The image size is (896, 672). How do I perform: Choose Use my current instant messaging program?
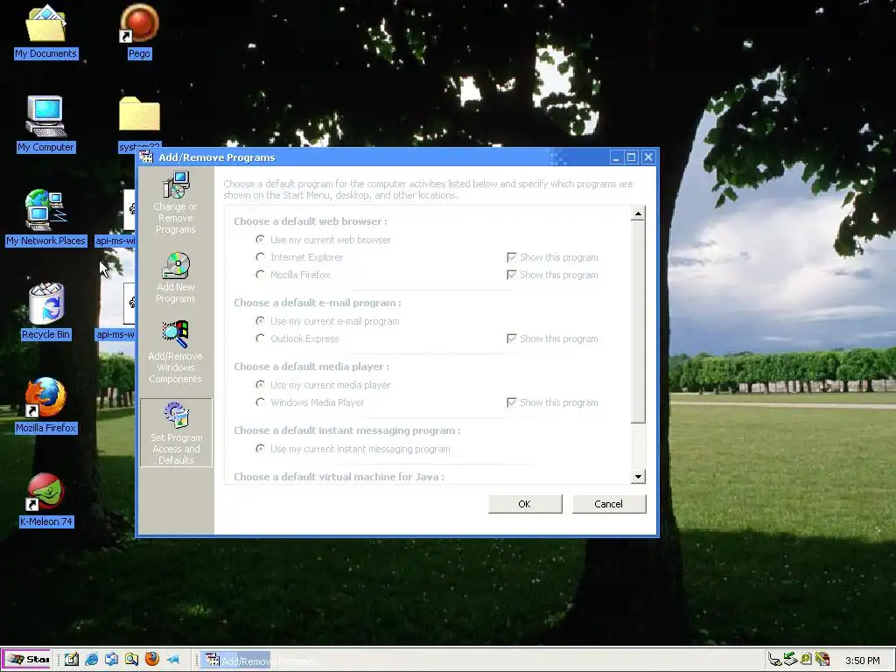coord(353,449)
